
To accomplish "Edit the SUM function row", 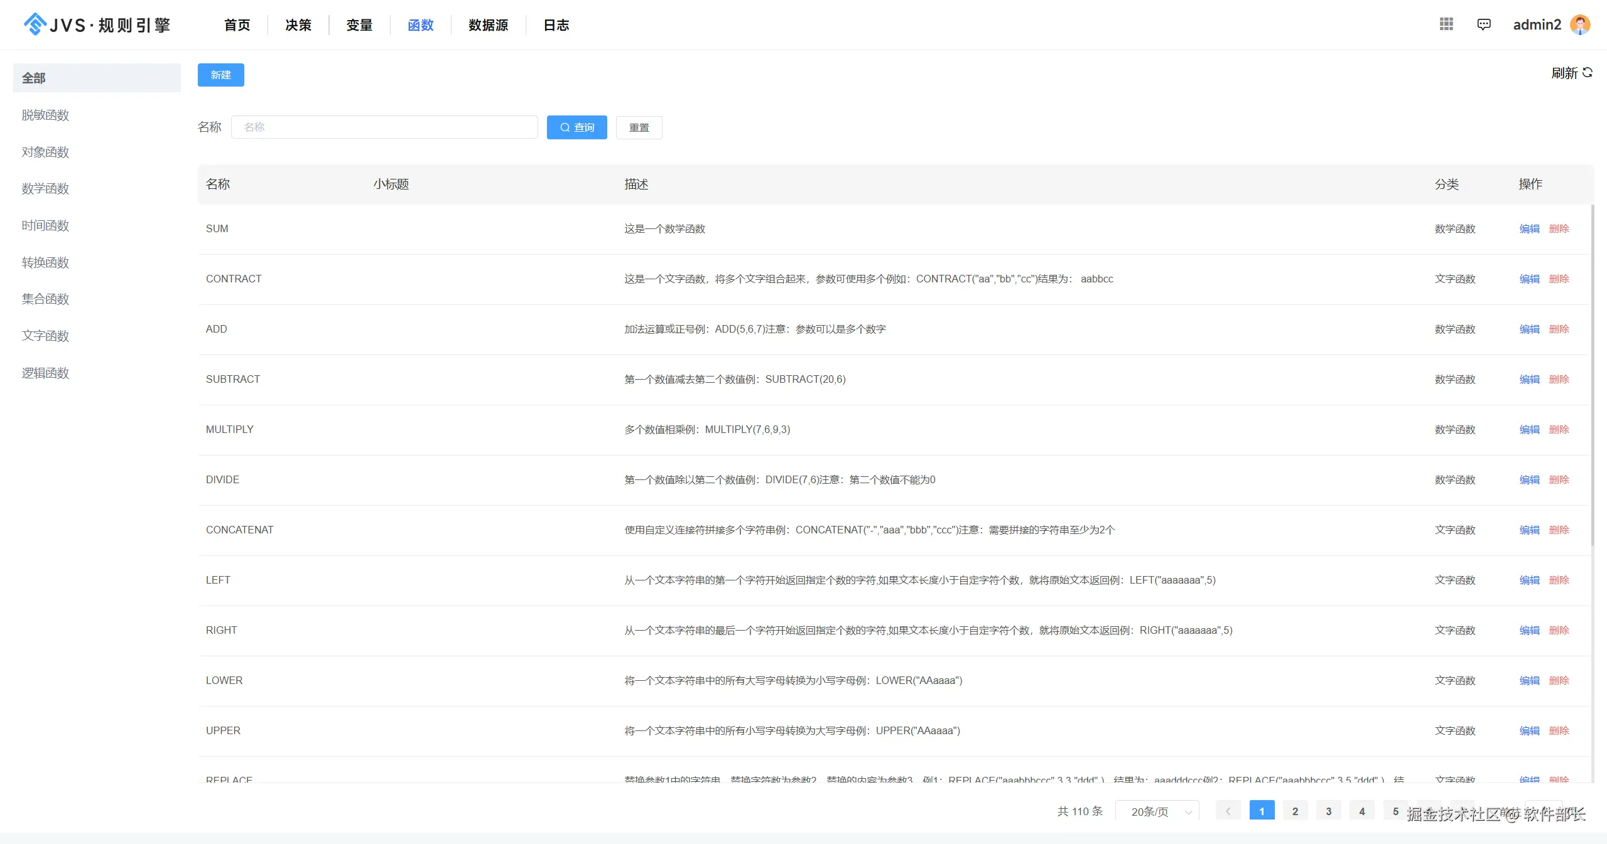I will (1529, 228).
